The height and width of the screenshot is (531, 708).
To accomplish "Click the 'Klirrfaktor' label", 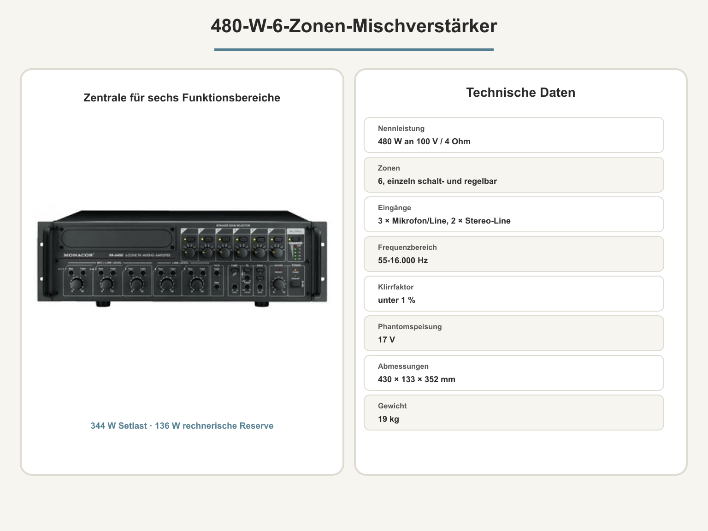I will (396, 287).
